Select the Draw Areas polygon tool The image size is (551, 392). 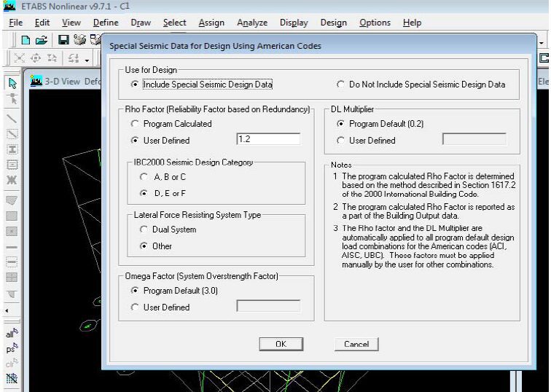12,200
